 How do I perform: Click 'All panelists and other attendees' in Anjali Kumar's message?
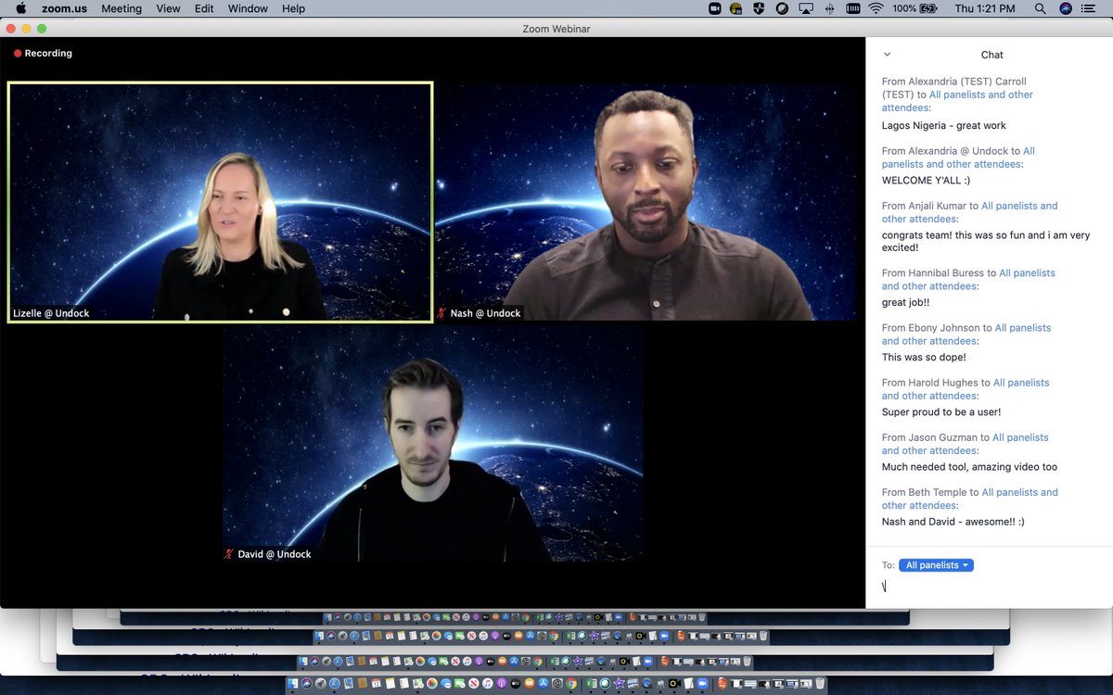tap(970, 212)
